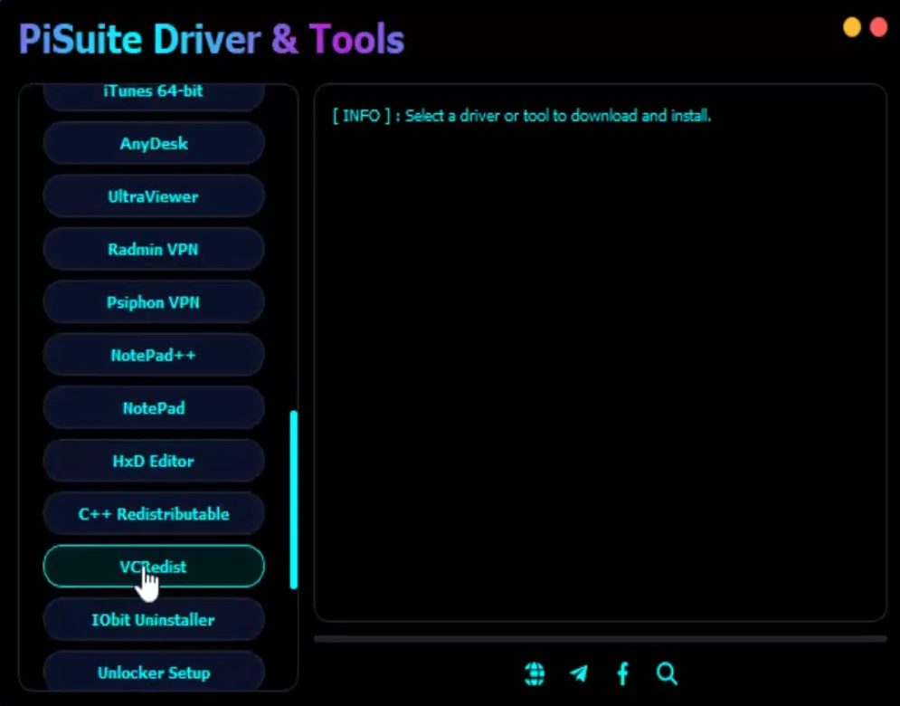Select Psiphon VPN tool
The image size is (900, 706).
[154, 301]
